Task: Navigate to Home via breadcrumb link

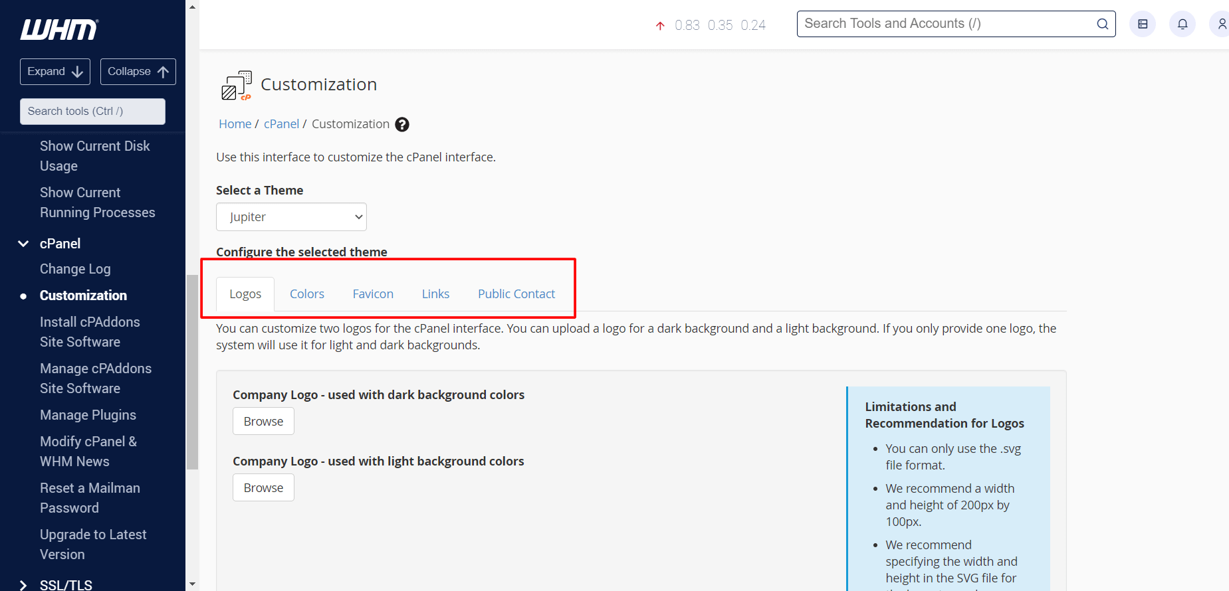Action: click(235, 124)
